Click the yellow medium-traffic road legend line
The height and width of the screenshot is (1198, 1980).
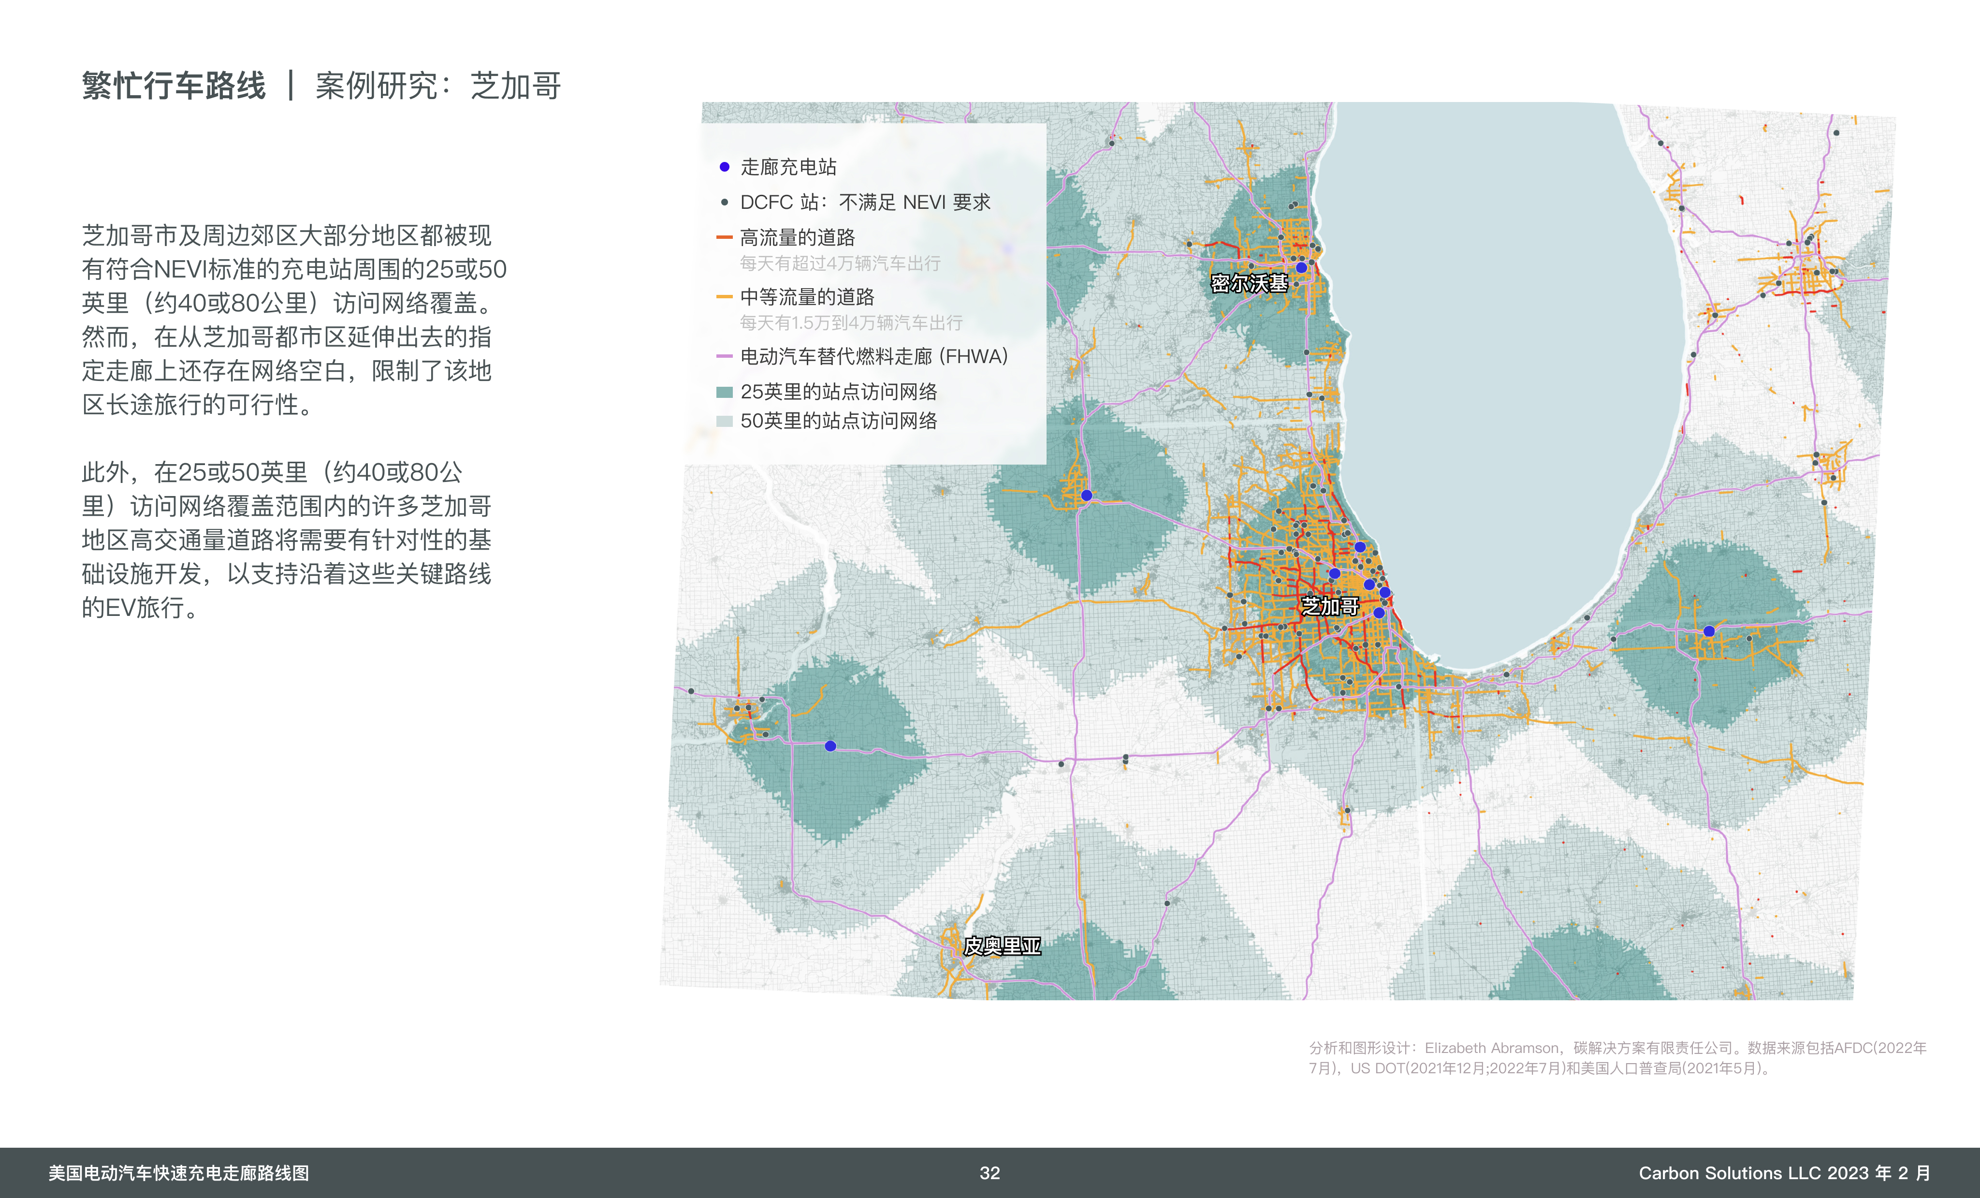tap(724, 296)
